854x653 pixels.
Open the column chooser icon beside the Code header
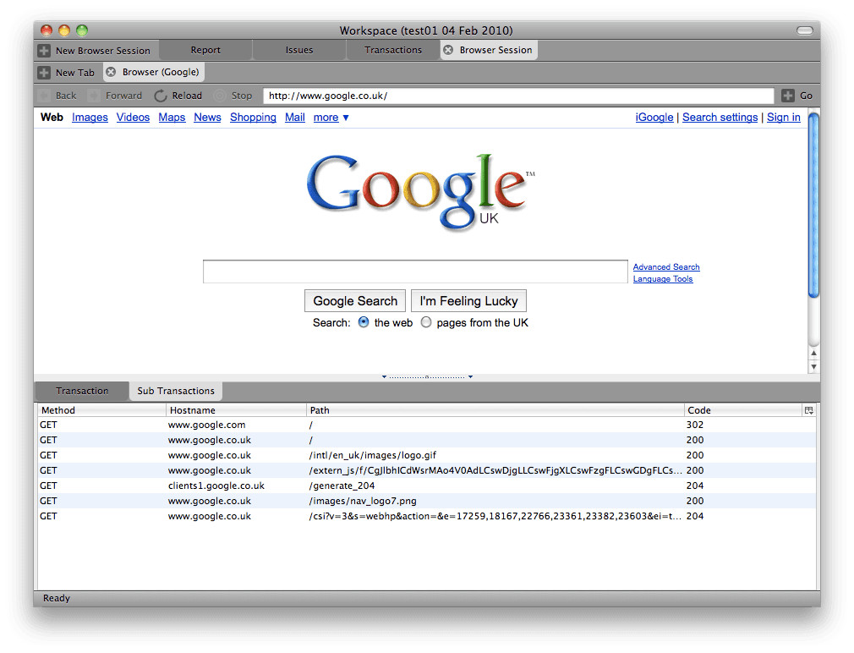[x=809, y=410]
